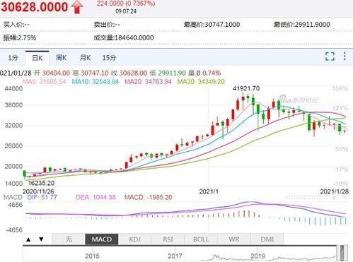Image resolution: width=353 pixels, height=262 pixels.
Task: Switch indicator to BOLL
Action: pyautogui.click(x=201, y=239)
